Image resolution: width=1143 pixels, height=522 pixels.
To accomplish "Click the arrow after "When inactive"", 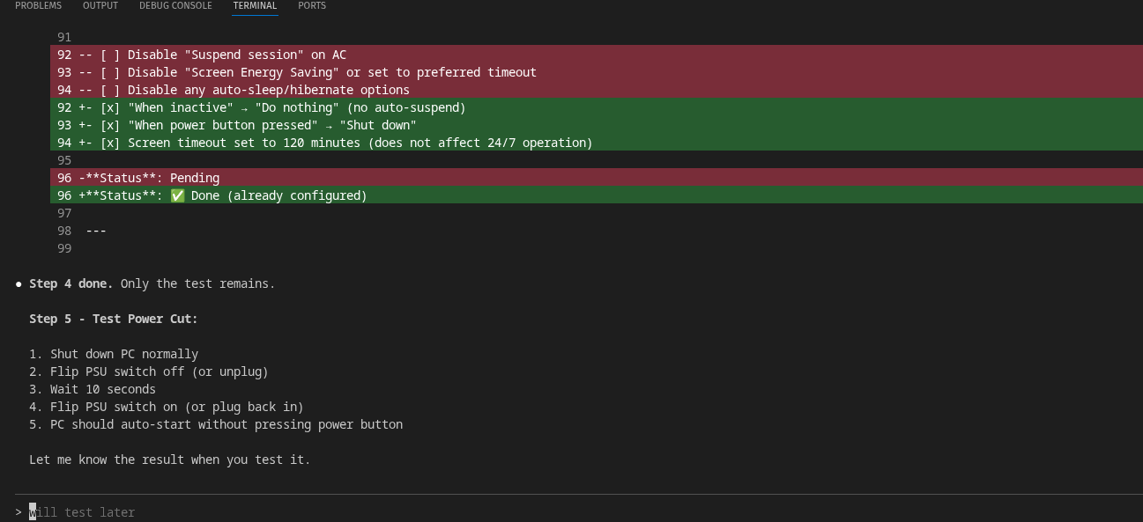I will (x=244, y=108).
